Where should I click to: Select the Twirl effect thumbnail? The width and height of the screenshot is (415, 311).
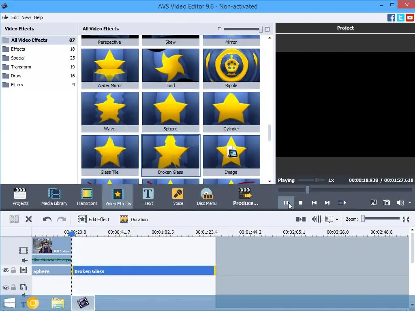coord(171,68)
